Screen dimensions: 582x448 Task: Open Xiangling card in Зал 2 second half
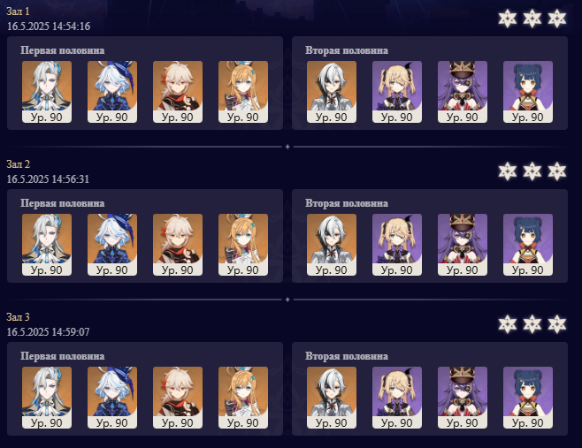pos(528,245)
